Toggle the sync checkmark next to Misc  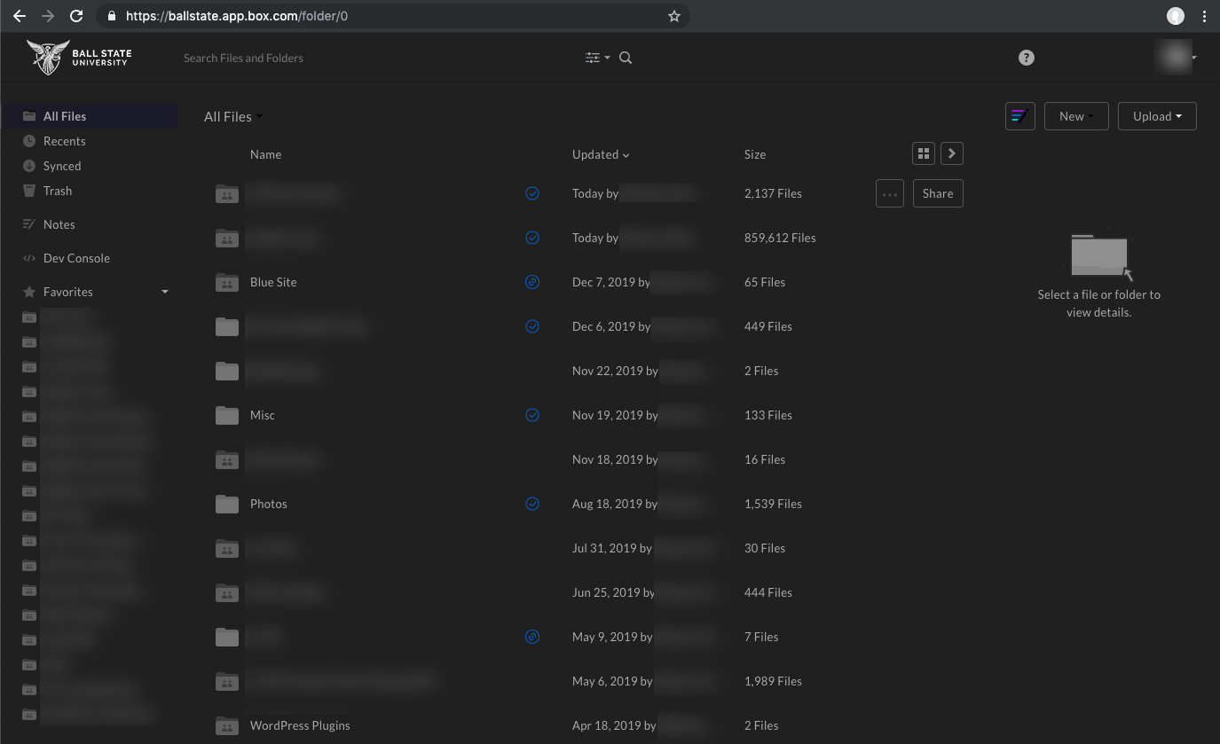[532, 415]
